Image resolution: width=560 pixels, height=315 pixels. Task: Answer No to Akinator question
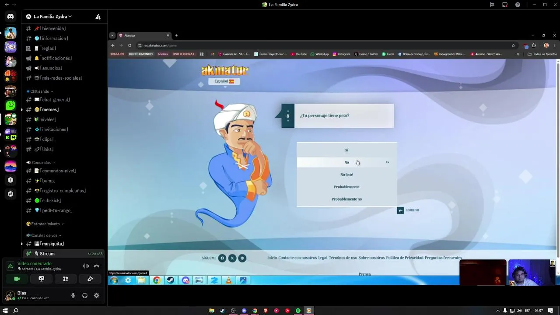346,162
